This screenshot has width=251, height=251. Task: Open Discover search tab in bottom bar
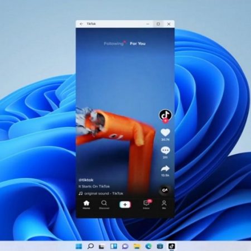coord(104,205)
